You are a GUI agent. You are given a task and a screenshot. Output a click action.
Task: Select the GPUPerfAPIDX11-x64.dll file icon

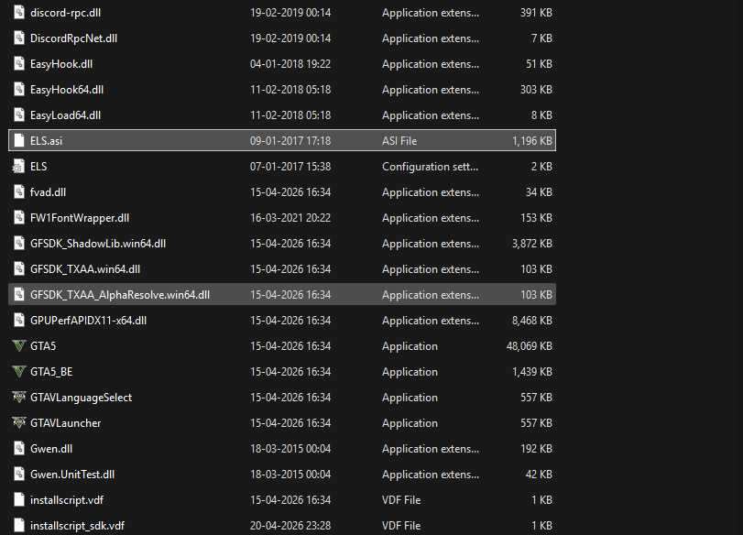[19, 320]
